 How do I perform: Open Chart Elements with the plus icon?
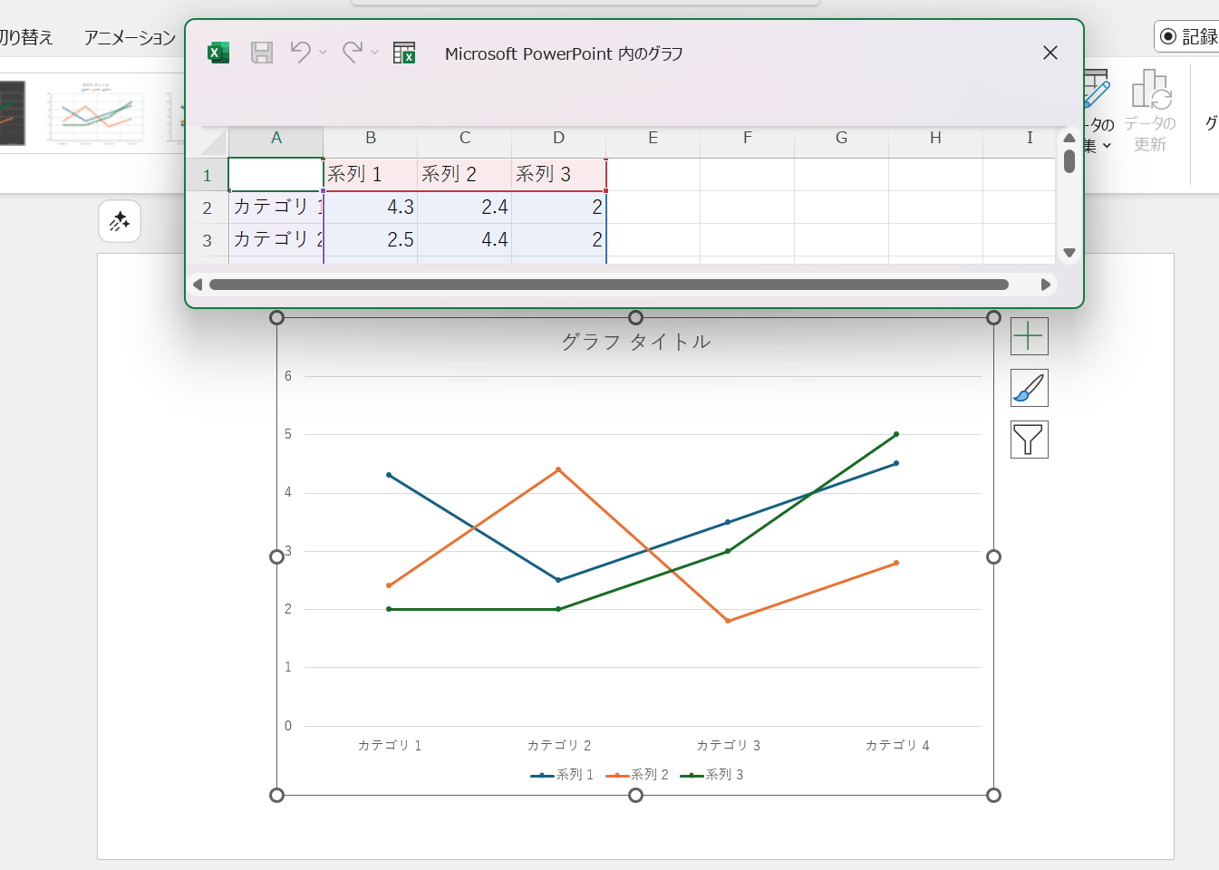click(1029, 335)
